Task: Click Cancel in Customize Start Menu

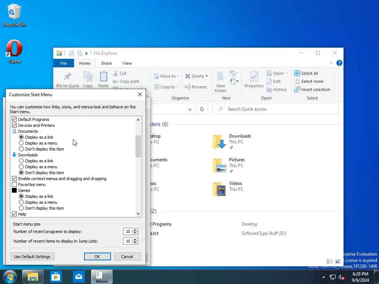Action: click(127, 257)
